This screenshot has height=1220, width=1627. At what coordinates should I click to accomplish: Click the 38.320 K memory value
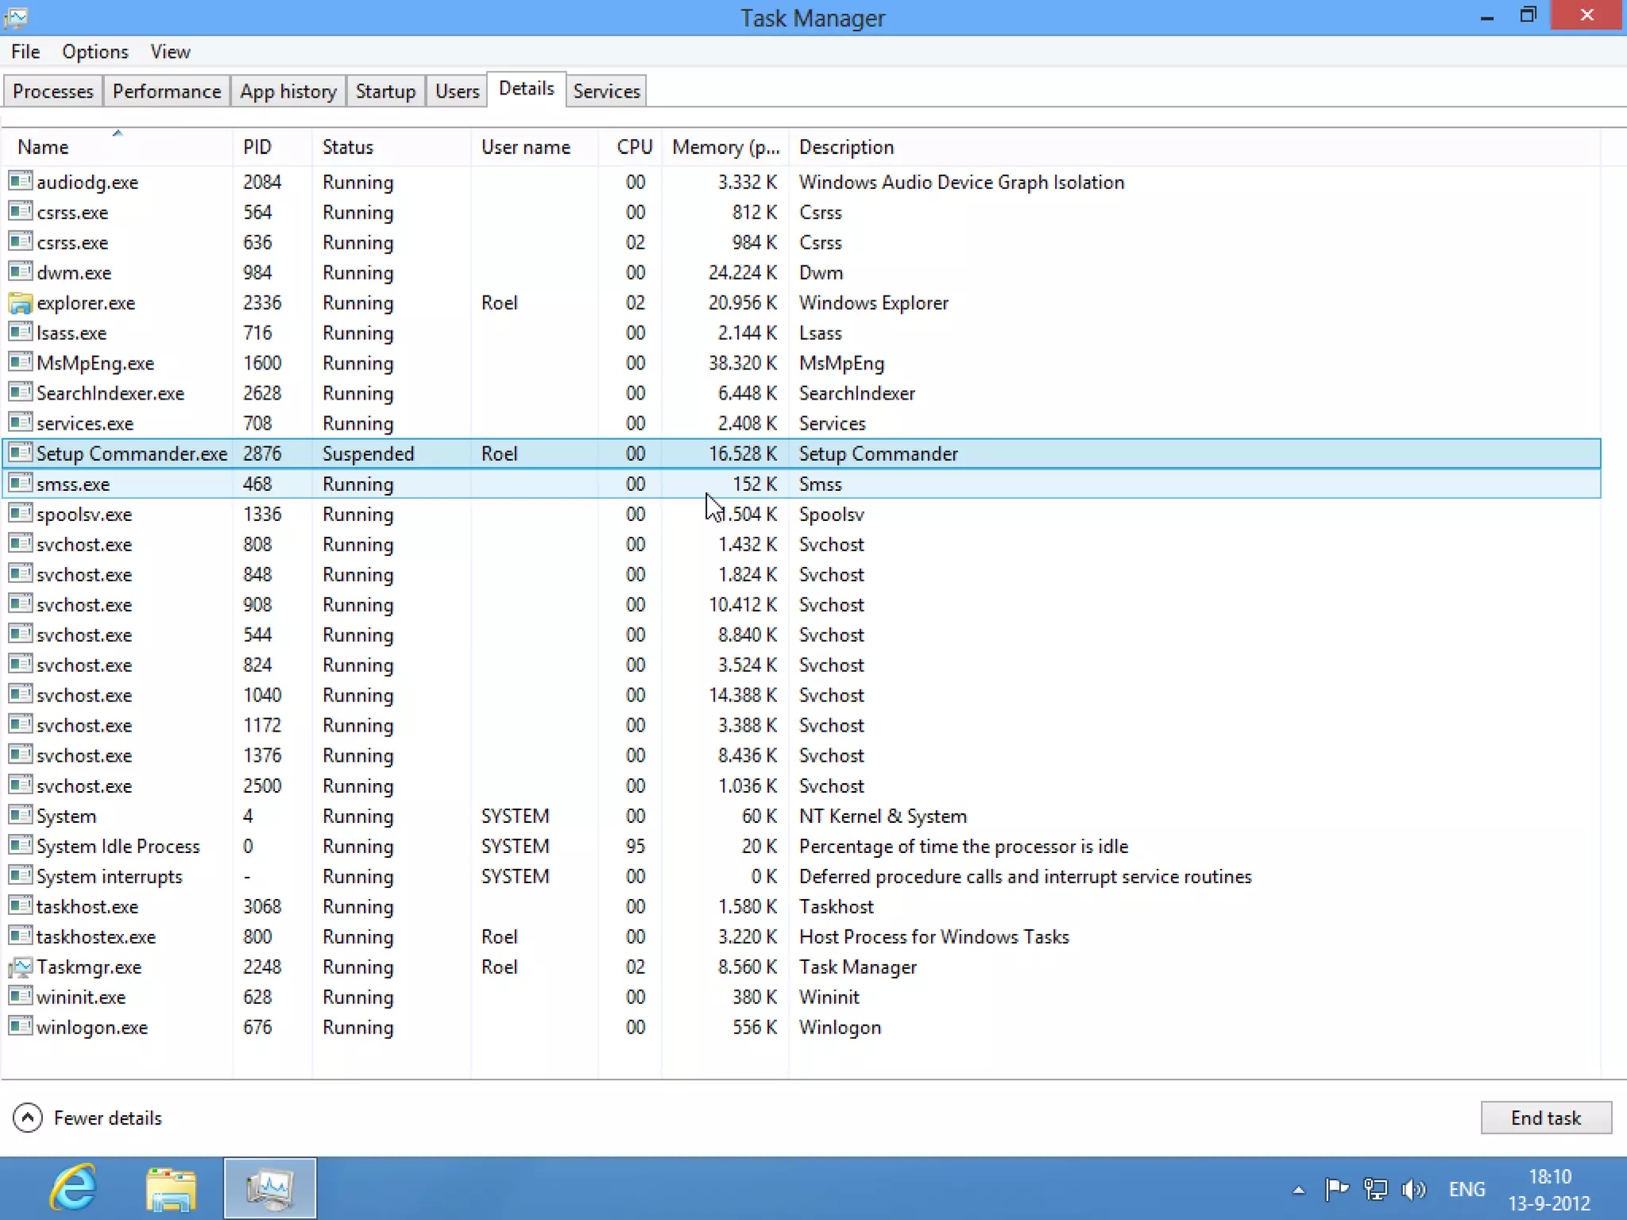coord(742,363)
